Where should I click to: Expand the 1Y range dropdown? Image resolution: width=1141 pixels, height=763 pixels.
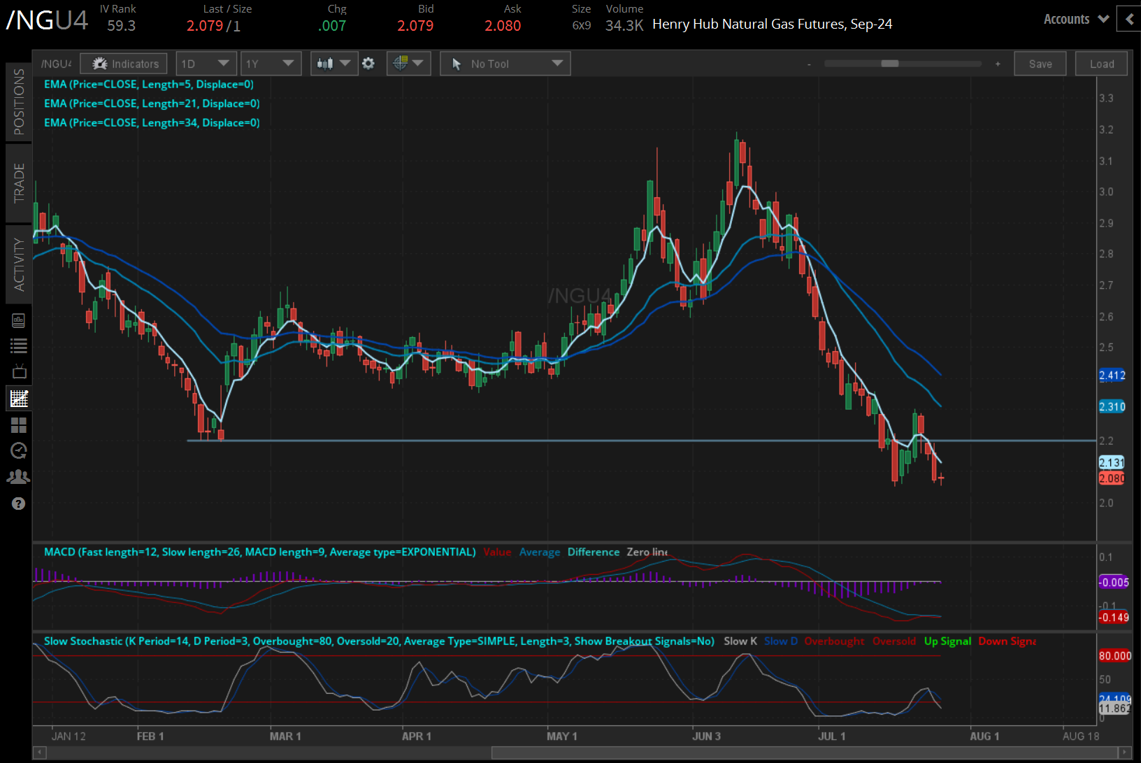click(x=271, y=63)
